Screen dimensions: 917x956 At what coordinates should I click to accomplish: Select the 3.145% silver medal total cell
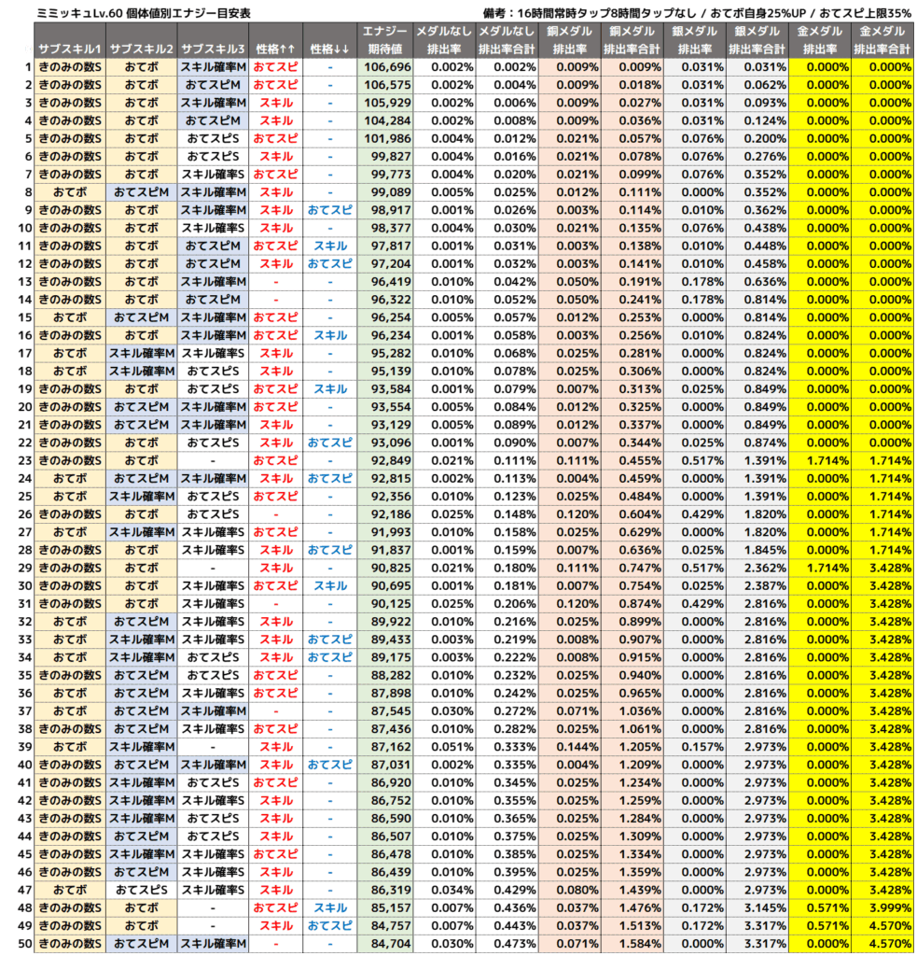pos(757,908)
